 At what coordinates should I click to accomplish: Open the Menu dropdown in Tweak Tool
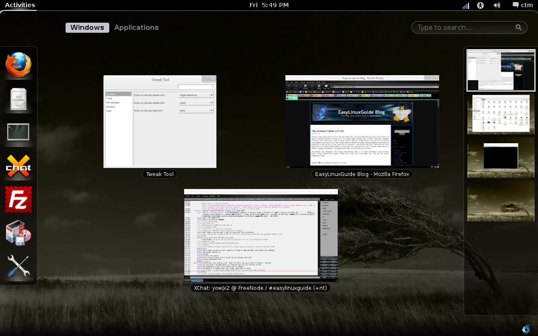click(x=196, y=110)
